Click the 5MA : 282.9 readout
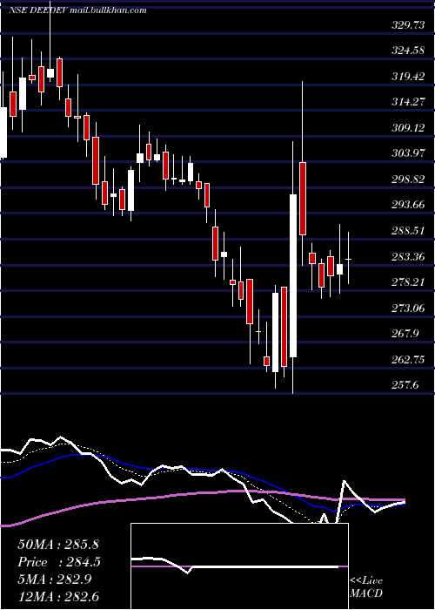Screen dimensions: 435x610 point(54,579)
